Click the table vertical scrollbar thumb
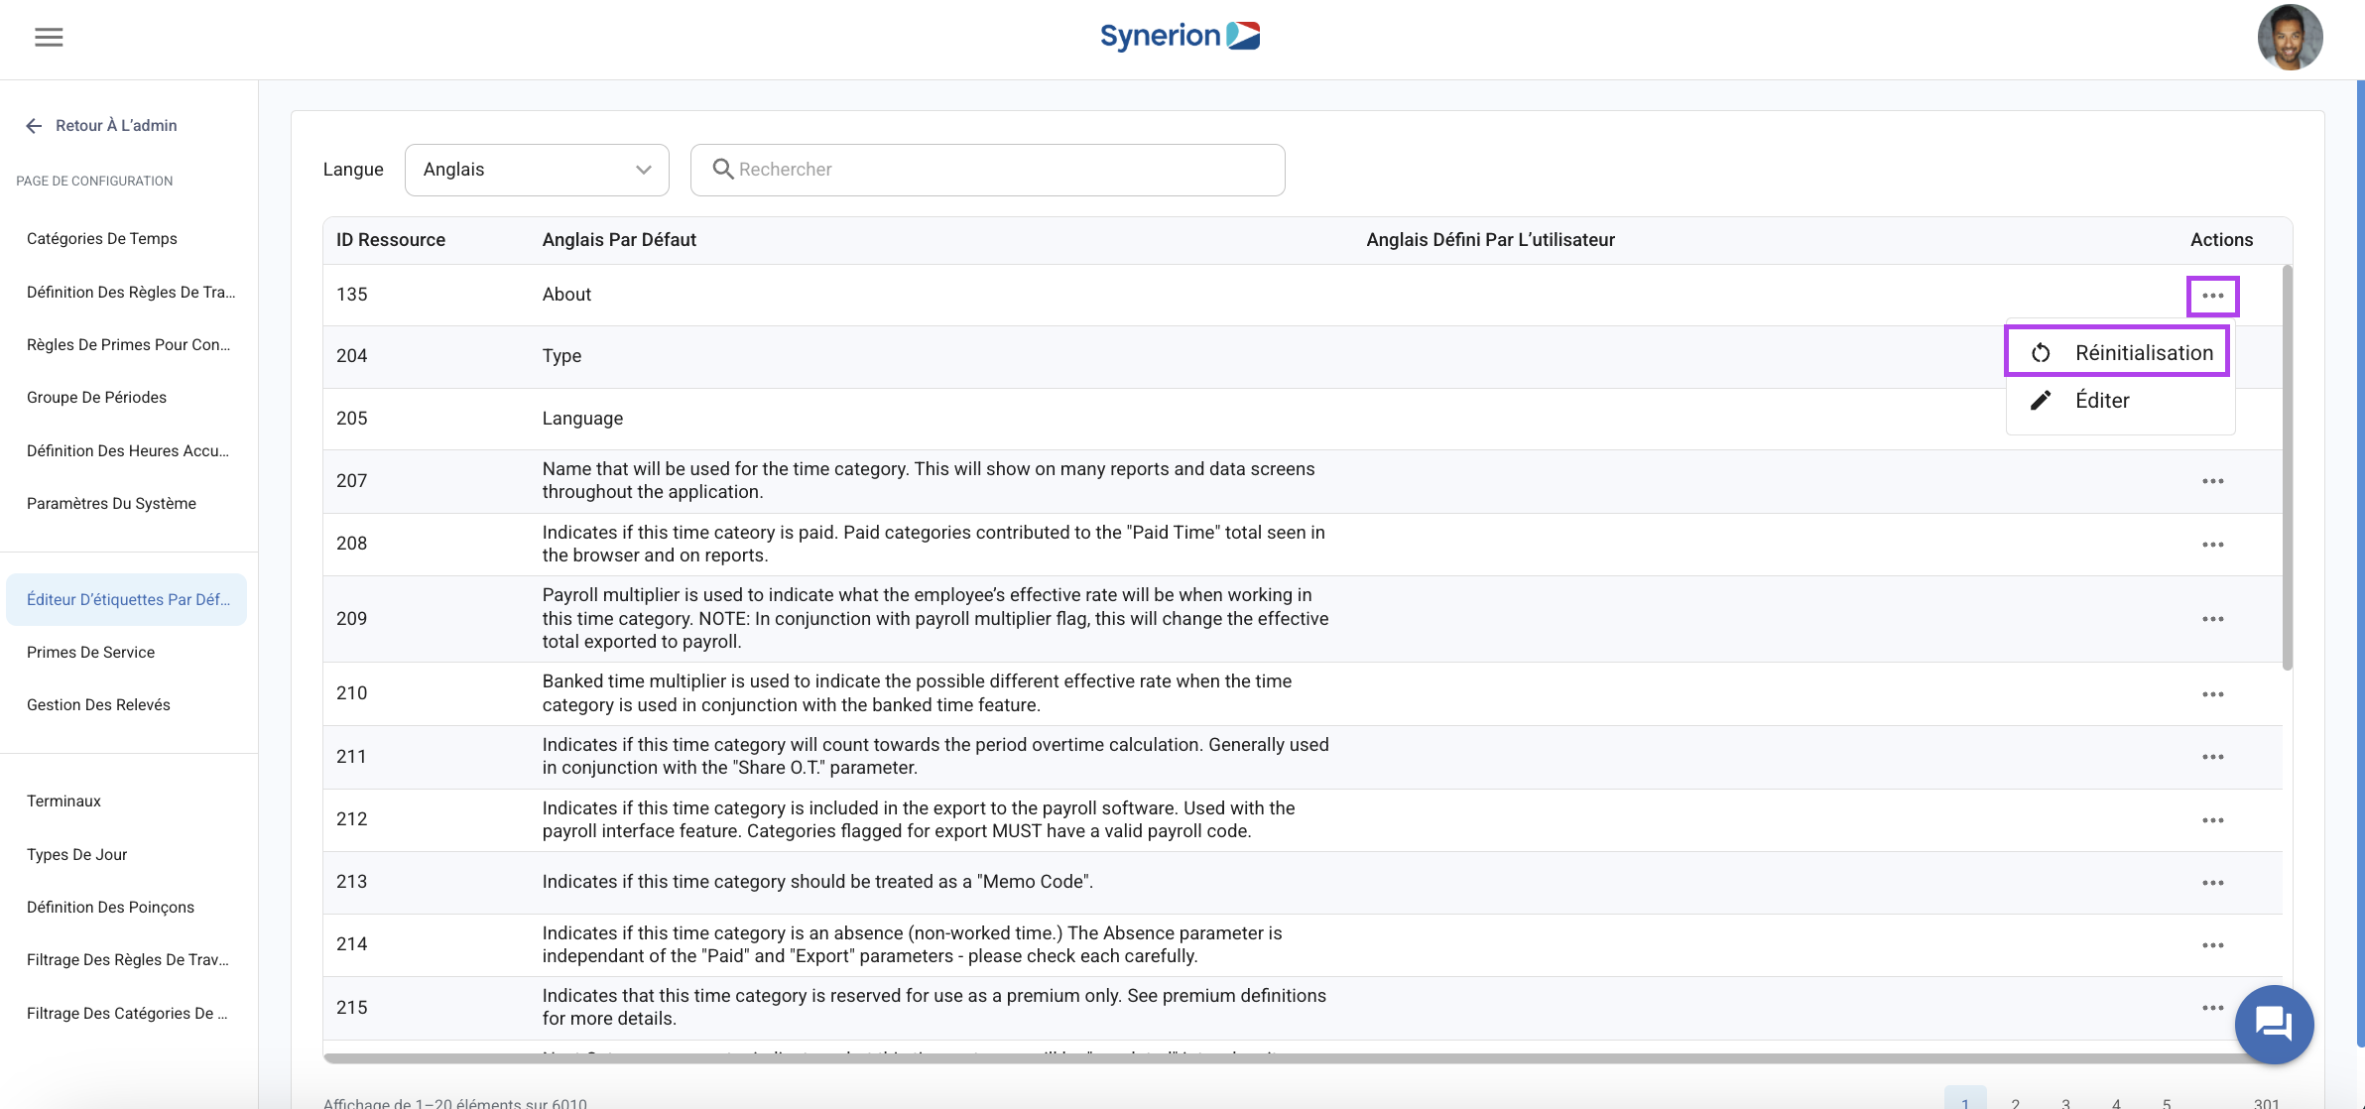This screenshot has height=1109, width=2365. pyautogui.click(x=2288, y=466)
